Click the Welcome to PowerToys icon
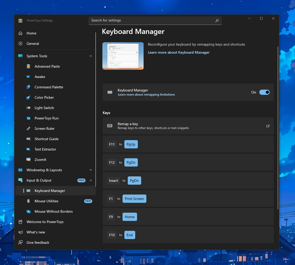 pos(20,222)
